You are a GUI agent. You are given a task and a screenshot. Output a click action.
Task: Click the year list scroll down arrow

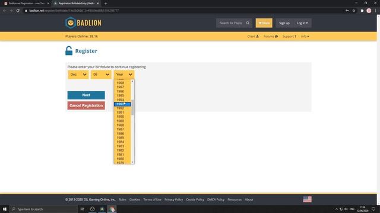click(x=132, y=162)
